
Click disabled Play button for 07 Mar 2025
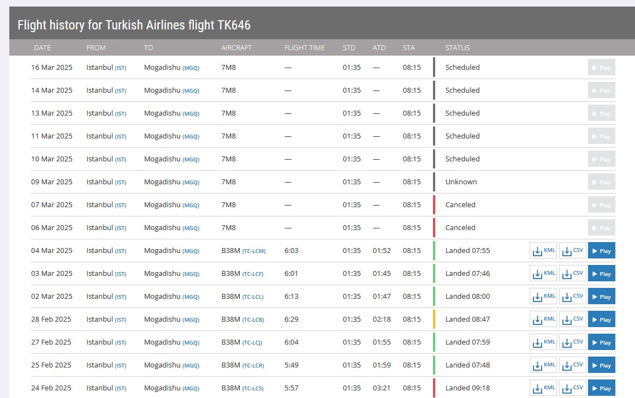pos(601,205)
